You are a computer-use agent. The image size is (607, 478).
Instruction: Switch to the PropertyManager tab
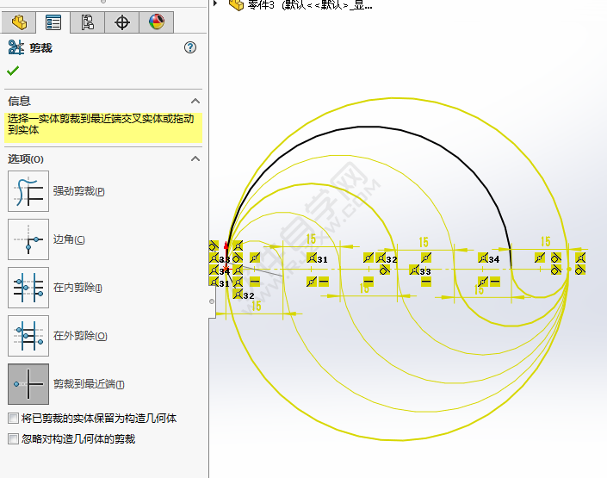pyautogui.click(x=53, y=22)
